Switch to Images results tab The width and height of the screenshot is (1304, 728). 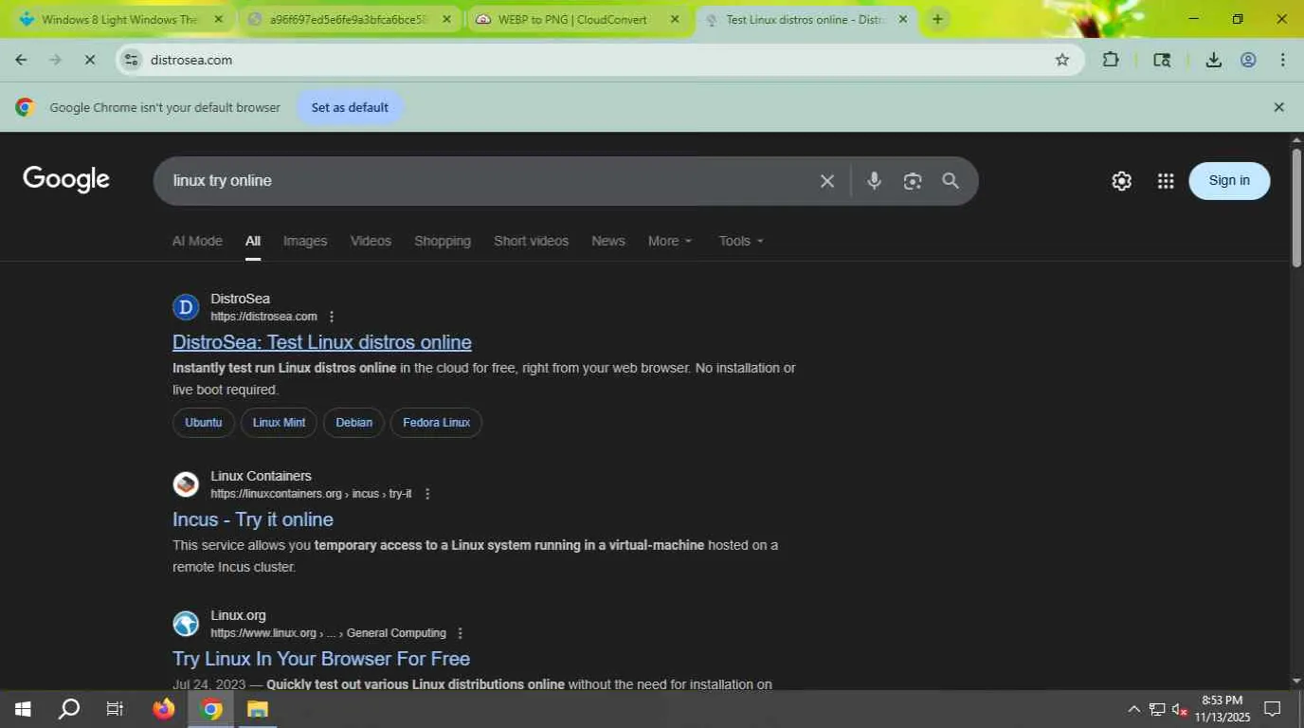coord(305,241)
